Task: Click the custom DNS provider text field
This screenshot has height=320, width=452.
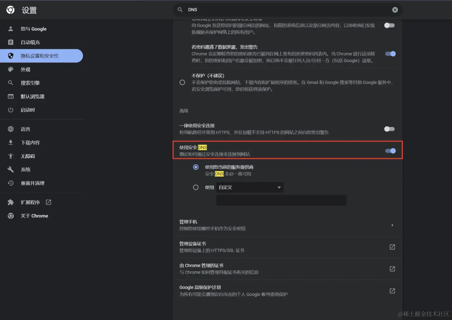Action: 281,200
